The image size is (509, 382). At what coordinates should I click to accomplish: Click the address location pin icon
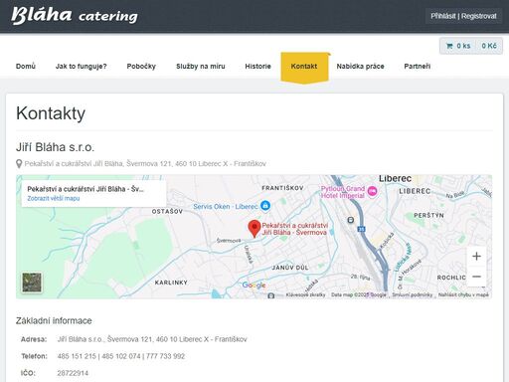pyautogui.click(x=19, y=164)
